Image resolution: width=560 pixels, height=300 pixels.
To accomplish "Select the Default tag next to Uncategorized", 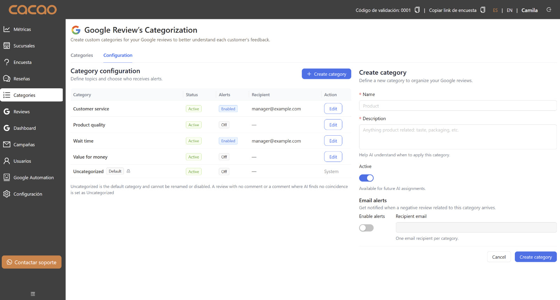I will (x=115, y=171).
